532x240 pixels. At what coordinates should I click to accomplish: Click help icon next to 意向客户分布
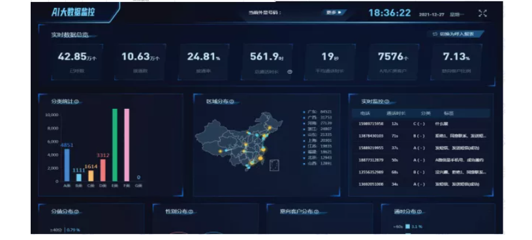pos(317,211)
